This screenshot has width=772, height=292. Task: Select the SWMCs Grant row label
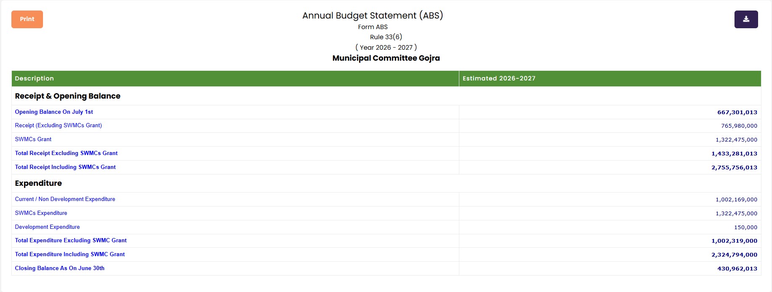coord(33,139)
